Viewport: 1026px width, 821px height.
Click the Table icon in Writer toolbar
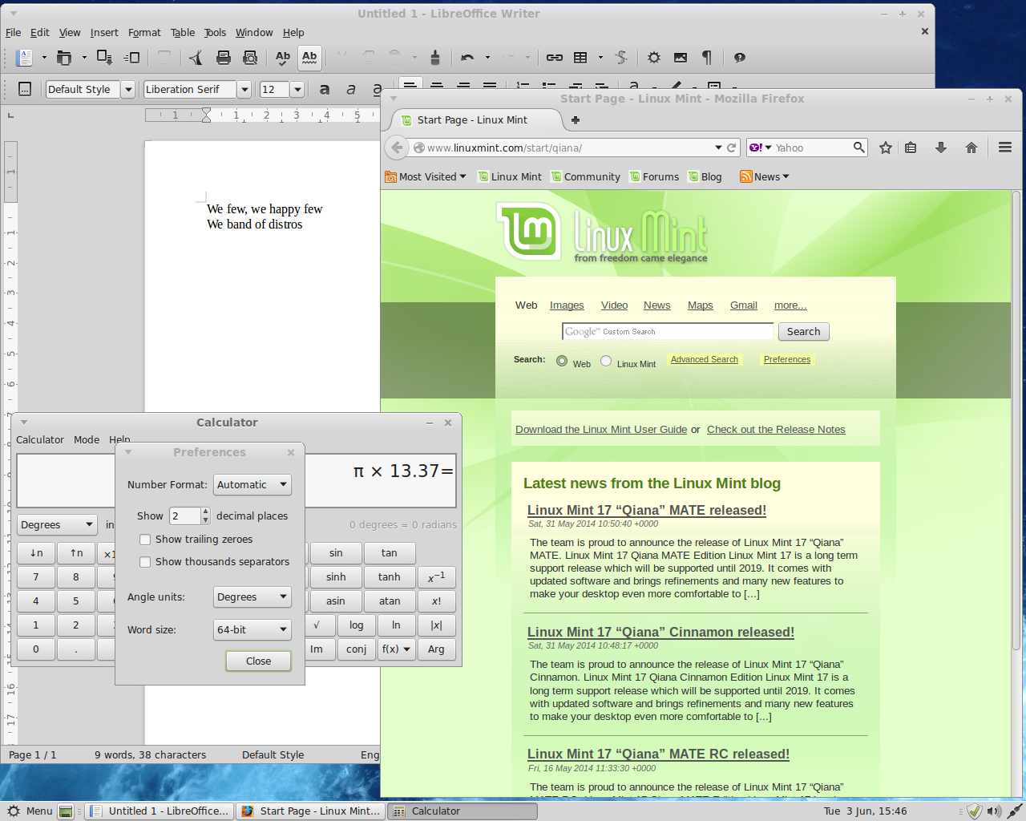580,58
